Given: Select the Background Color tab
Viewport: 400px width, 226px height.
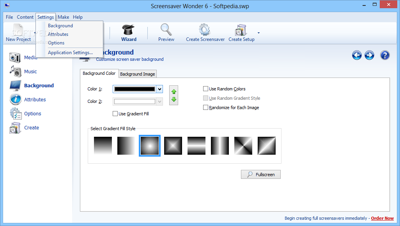Looking at the screenshot, I should click(99, 74).
